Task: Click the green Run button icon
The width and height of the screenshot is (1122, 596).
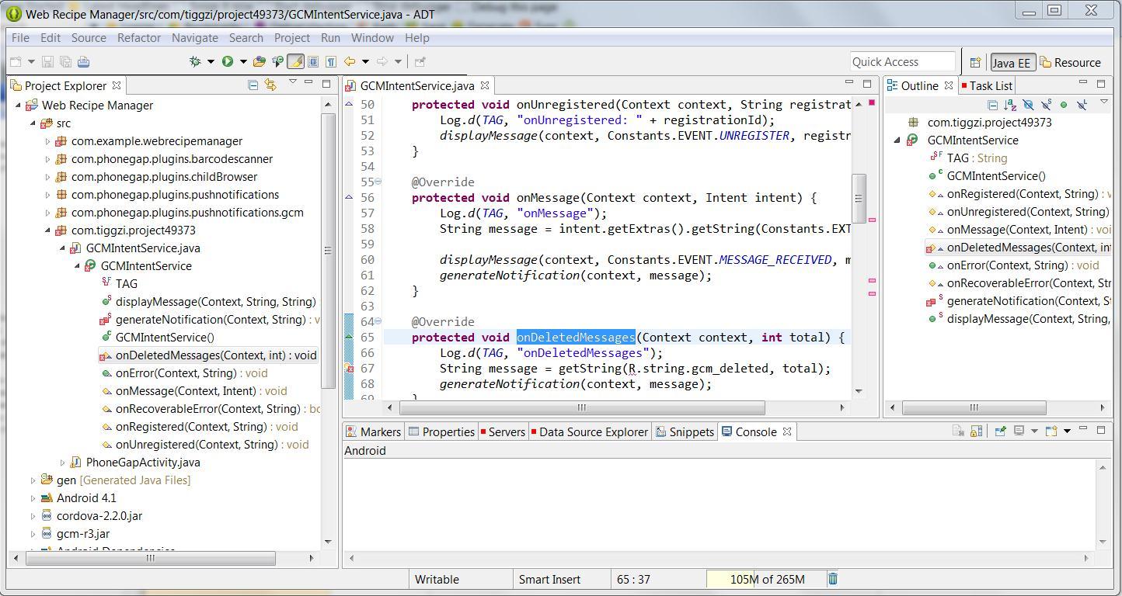Action: coord(228,62)
